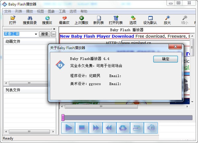Open the 文件 menu
This screenshot has width=198, height=143.
tap(8, 11)
